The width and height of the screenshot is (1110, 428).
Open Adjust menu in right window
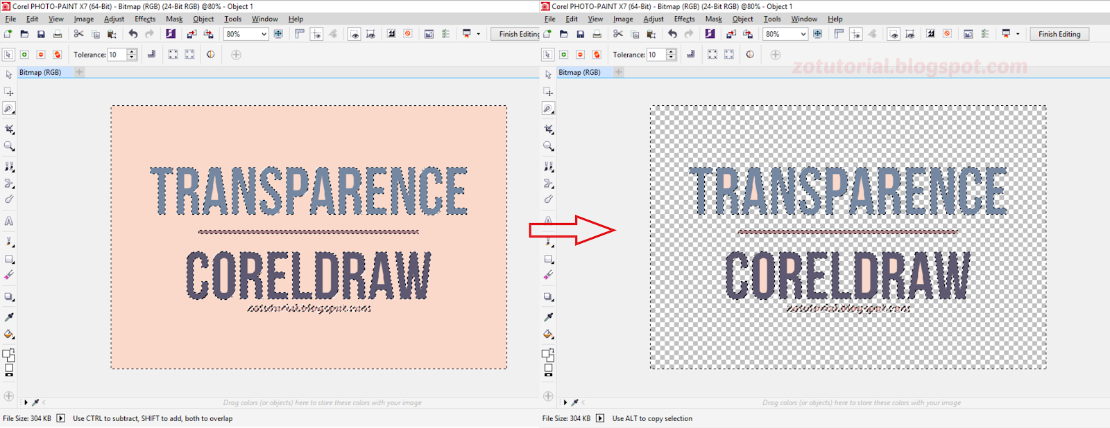coord(654,19)
